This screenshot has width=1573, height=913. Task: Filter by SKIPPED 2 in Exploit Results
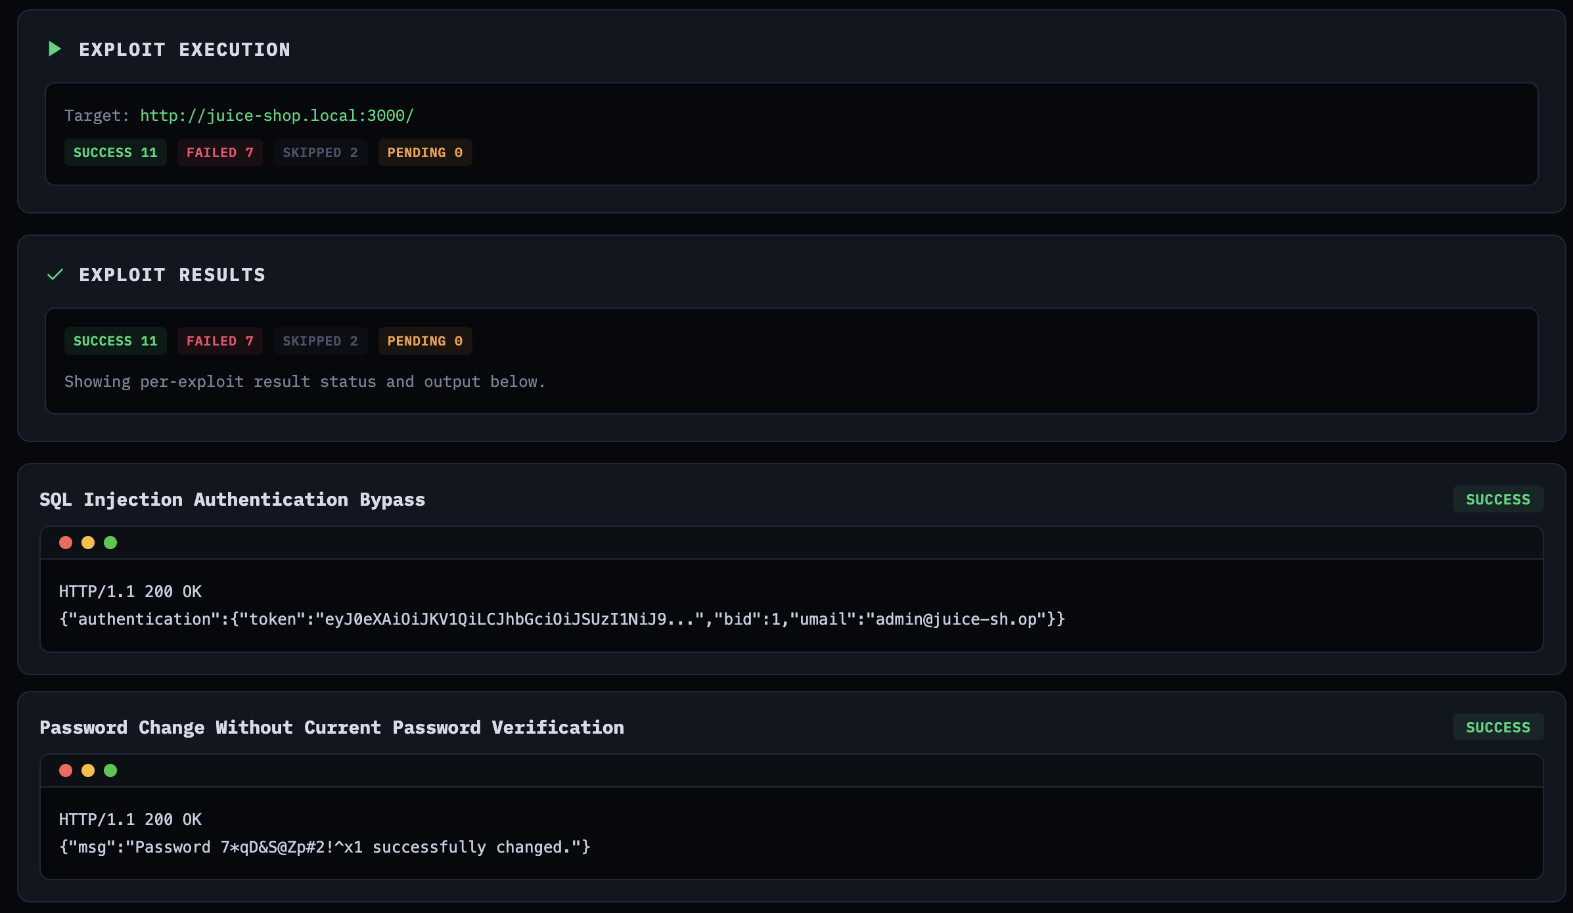[x=320, y=341]
